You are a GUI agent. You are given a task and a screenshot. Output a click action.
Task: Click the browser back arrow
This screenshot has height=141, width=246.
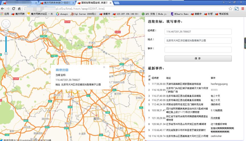pos(3,9)
